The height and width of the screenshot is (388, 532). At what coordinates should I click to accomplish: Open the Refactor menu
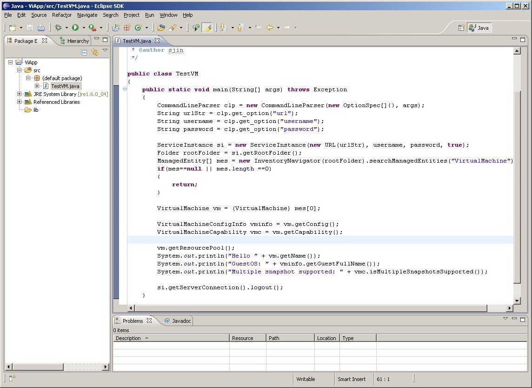62,15
